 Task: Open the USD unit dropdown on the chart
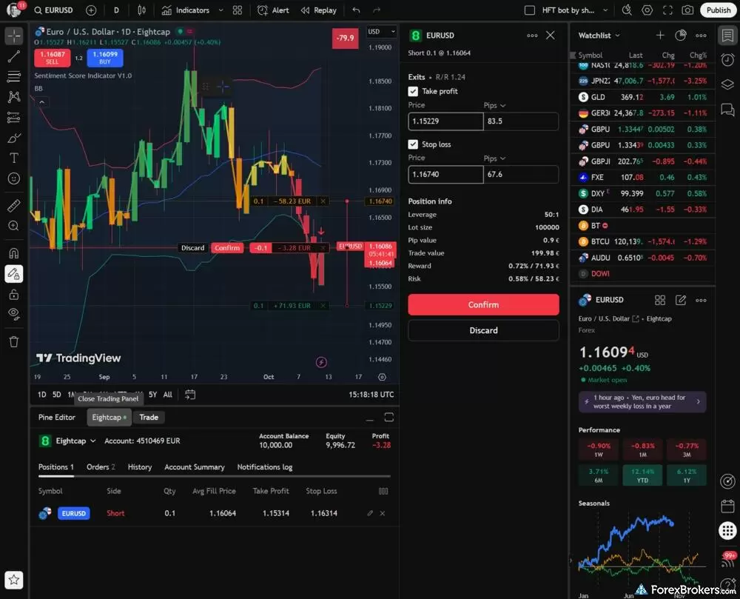[380, 32]
